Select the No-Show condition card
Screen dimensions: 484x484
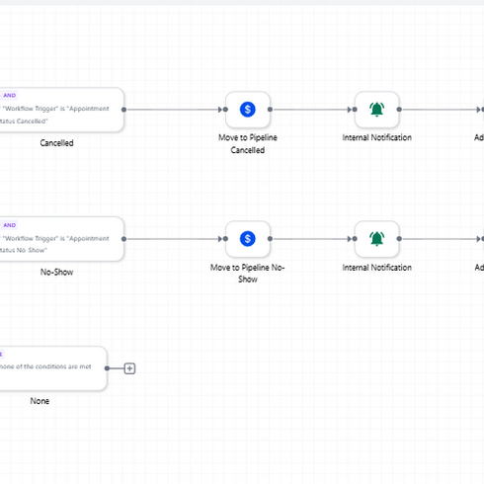(61, 239)
